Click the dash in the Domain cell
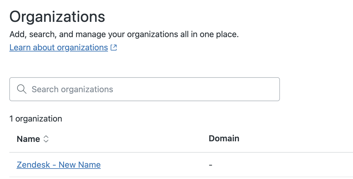This screenshot has height=179, width=353. (210, 165)
